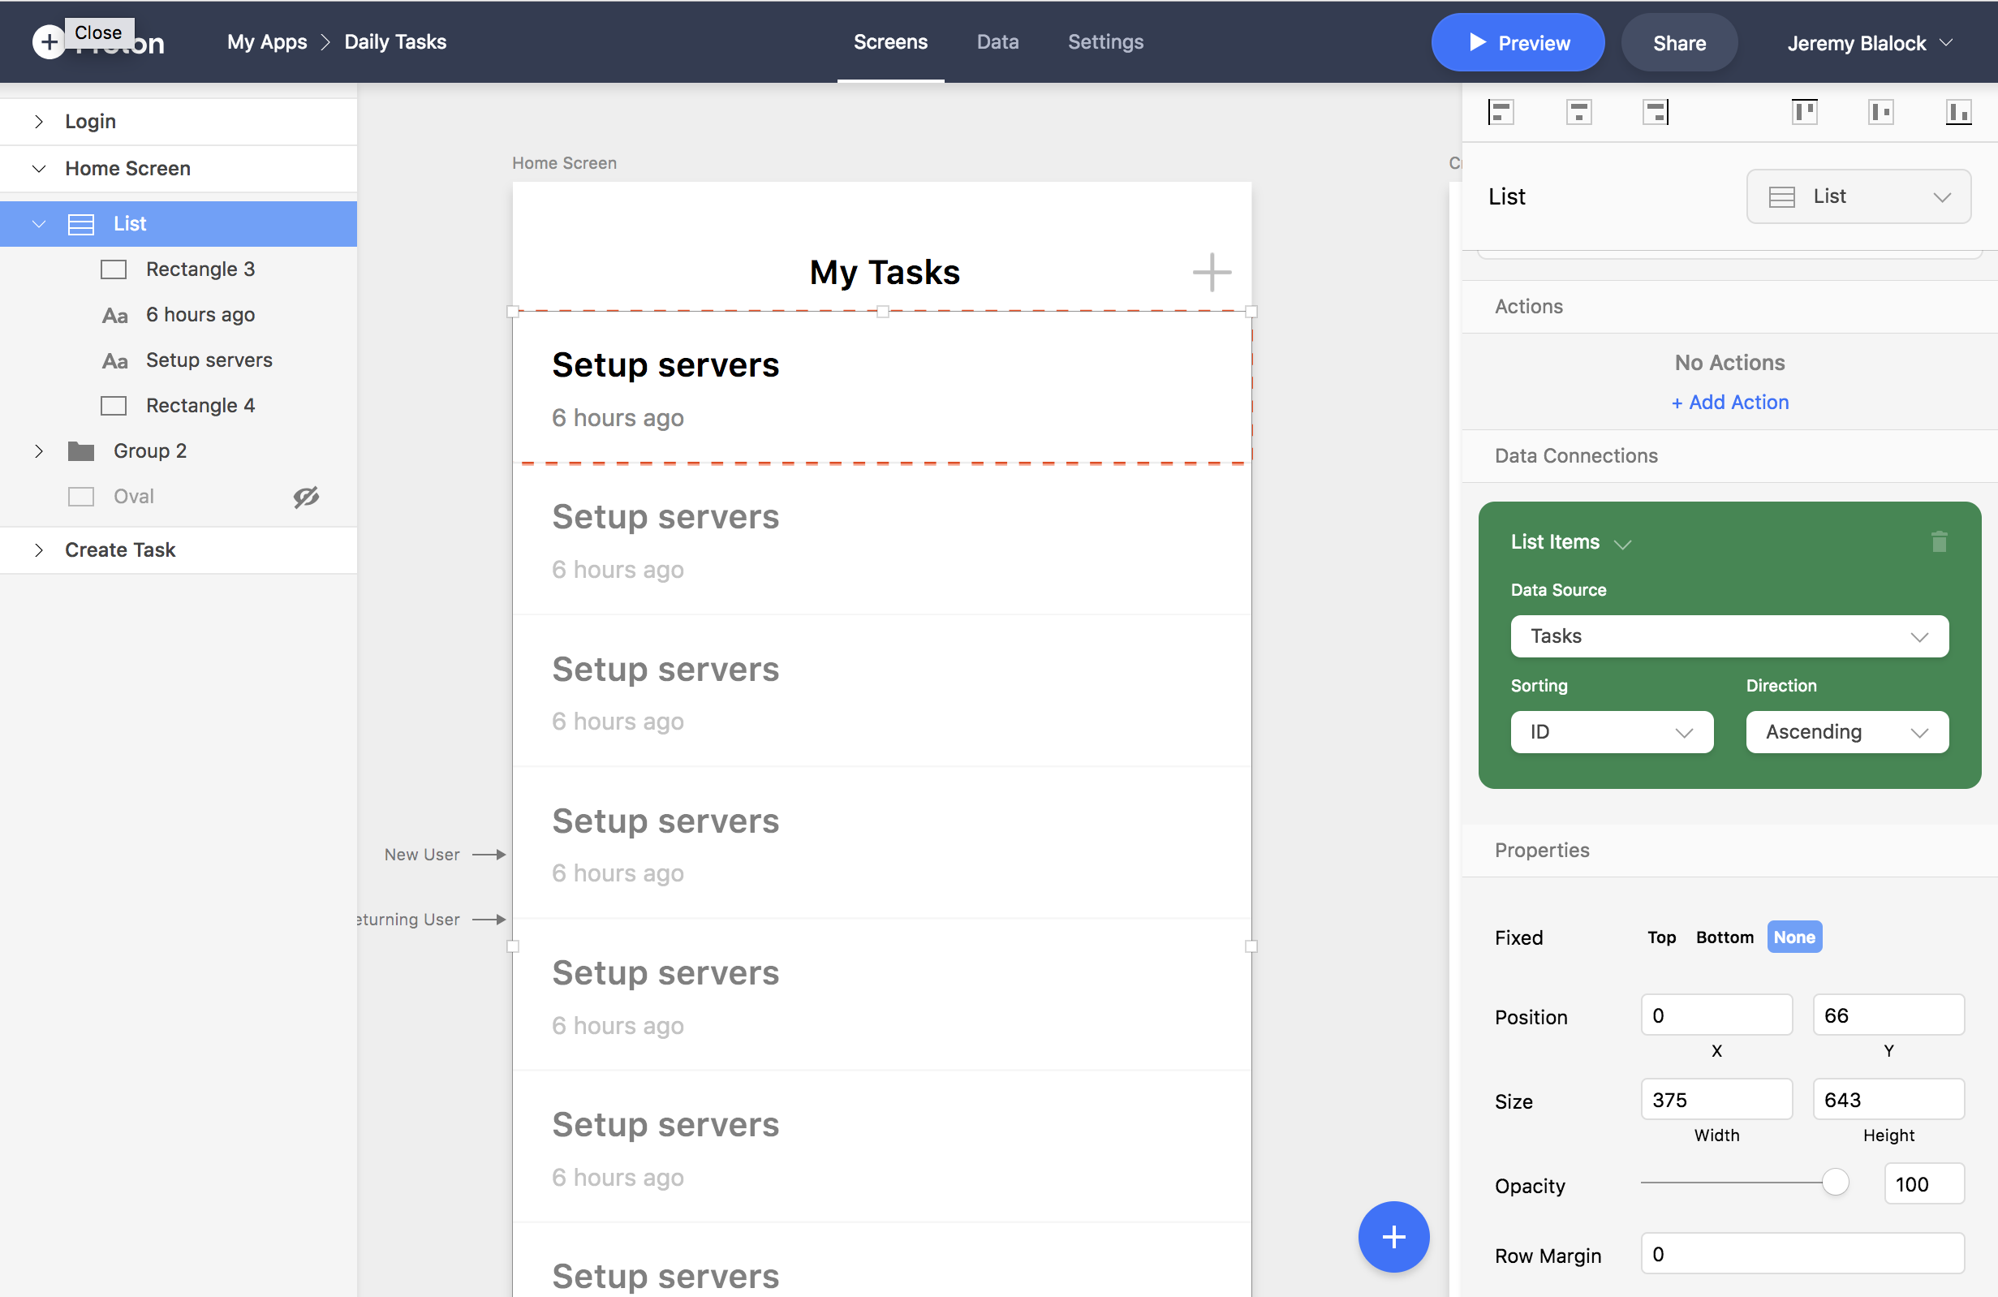
Task: Click the align horizontal centers icon
Action: 1578,112
